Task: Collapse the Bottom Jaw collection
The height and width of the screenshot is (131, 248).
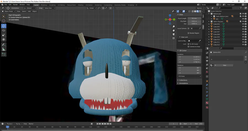Action: pos(209,14)
